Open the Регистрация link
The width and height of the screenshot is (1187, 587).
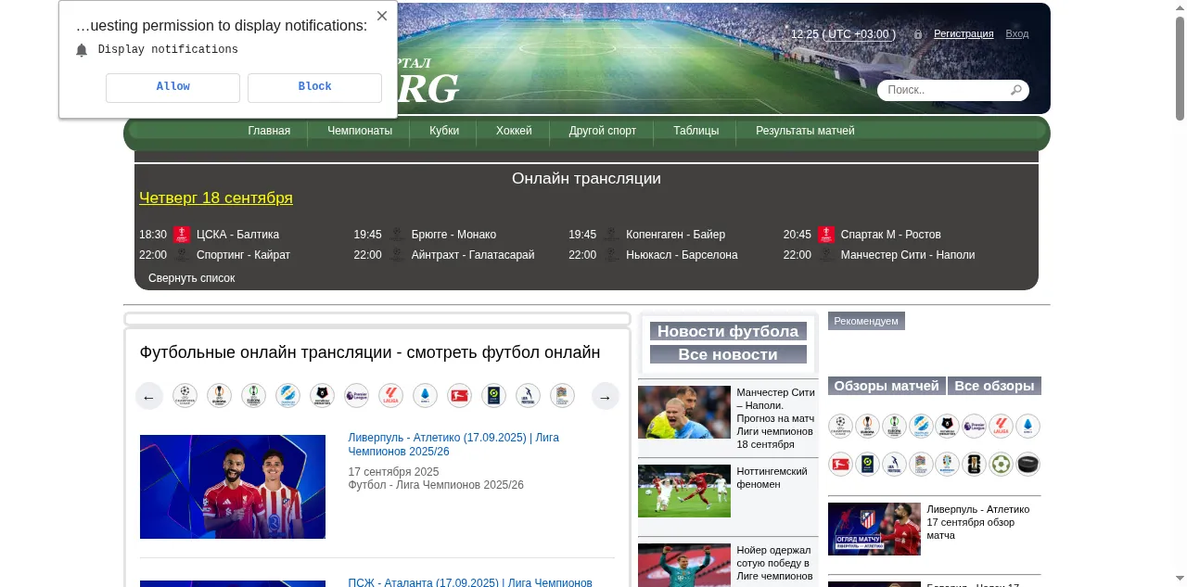coord(964,33)
